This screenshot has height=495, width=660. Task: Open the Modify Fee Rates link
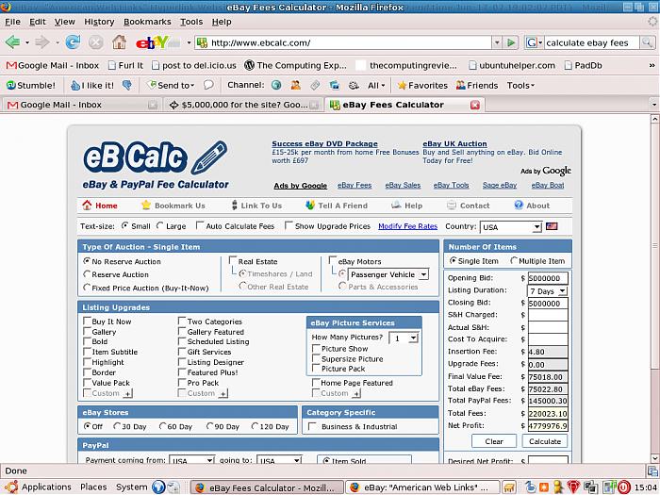(x=407, y=226)
